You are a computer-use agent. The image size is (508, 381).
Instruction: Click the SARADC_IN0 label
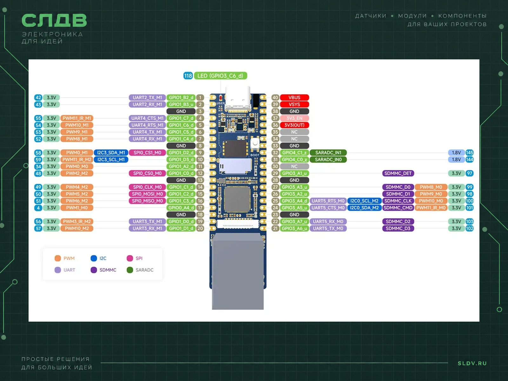[x=328, y=159]
